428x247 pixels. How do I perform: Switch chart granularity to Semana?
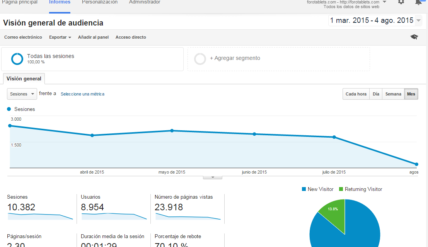[393, 94]
